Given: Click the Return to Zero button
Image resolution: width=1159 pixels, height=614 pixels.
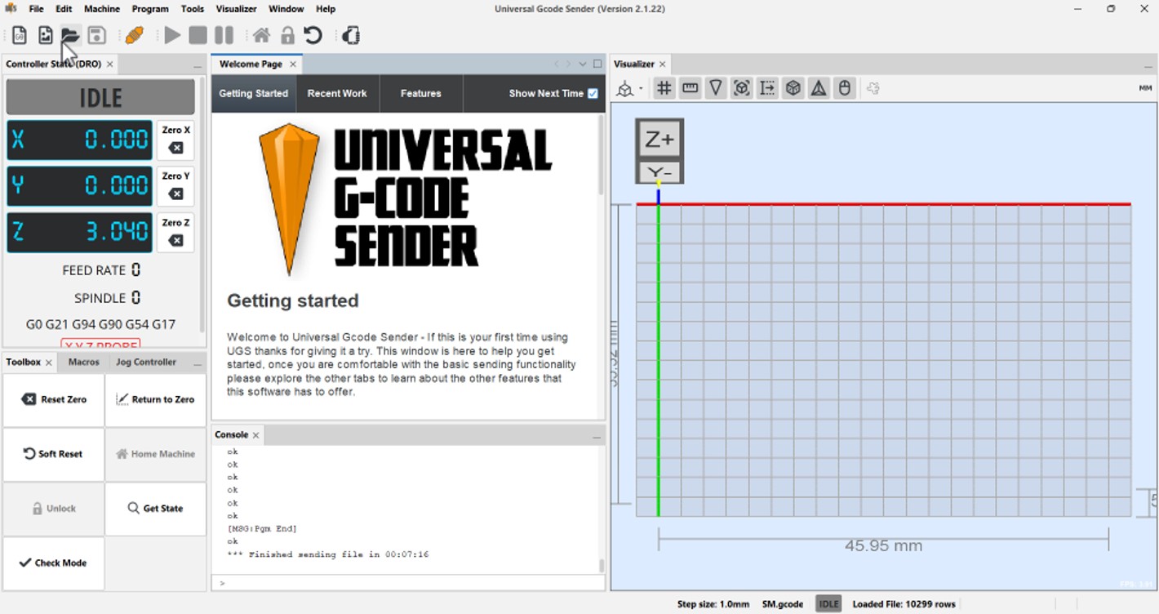Looking at the screenshot, I should pos(155,399).
